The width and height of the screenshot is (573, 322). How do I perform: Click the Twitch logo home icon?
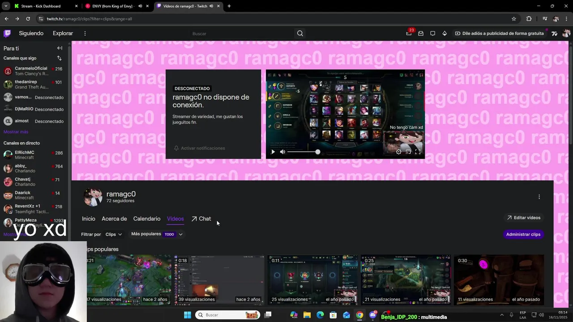[7, 33]
